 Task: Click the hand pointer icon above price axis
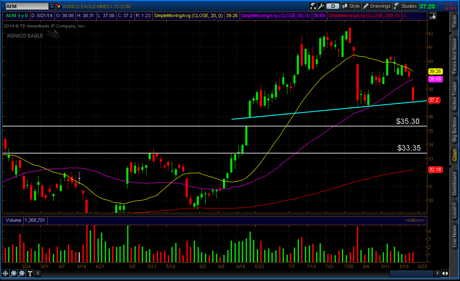(433, 16)
